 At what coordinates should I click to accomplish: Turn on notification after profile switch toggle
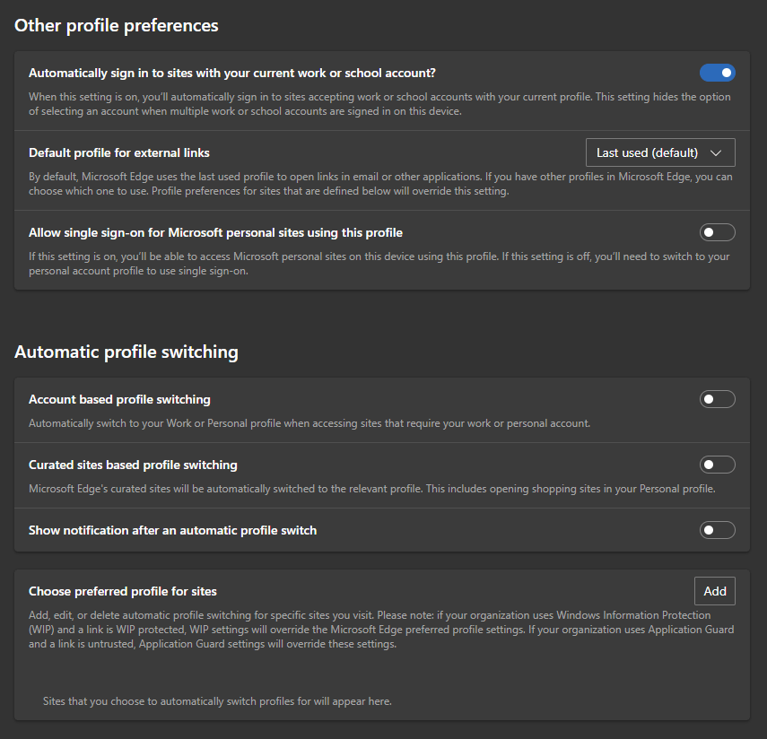tap(717, 530)
